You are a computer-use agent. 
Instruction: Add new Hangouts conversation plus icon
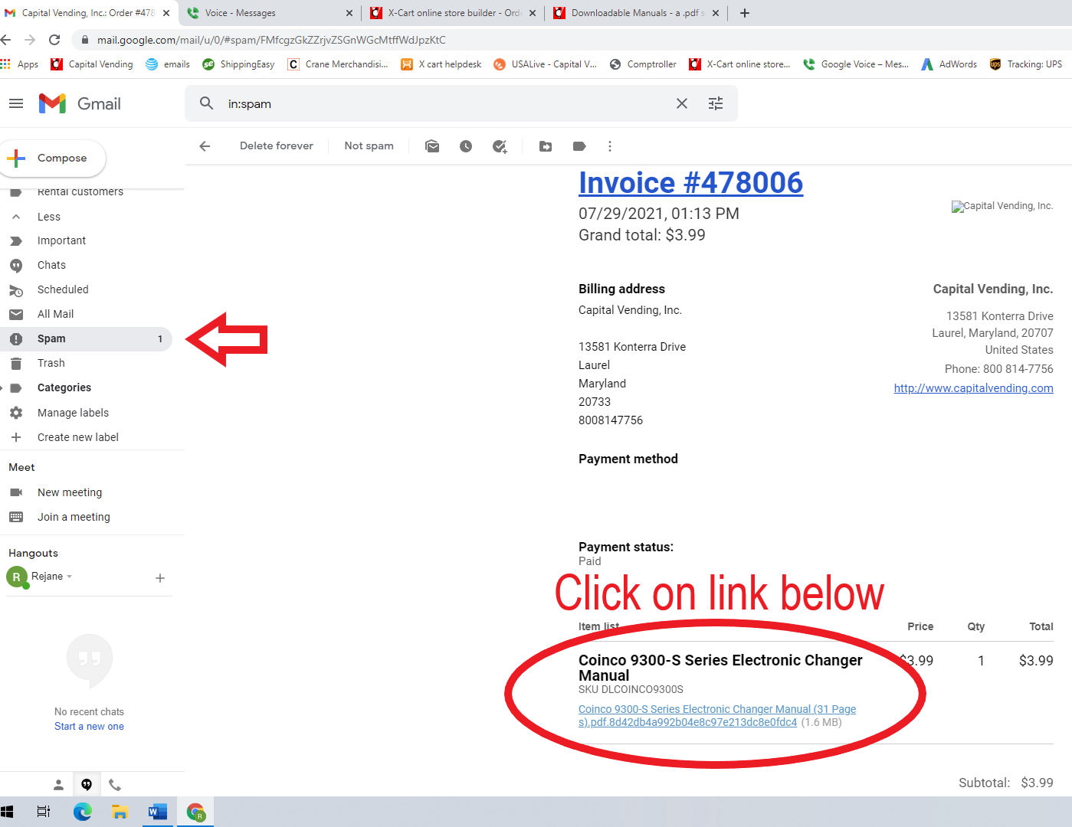160,578
